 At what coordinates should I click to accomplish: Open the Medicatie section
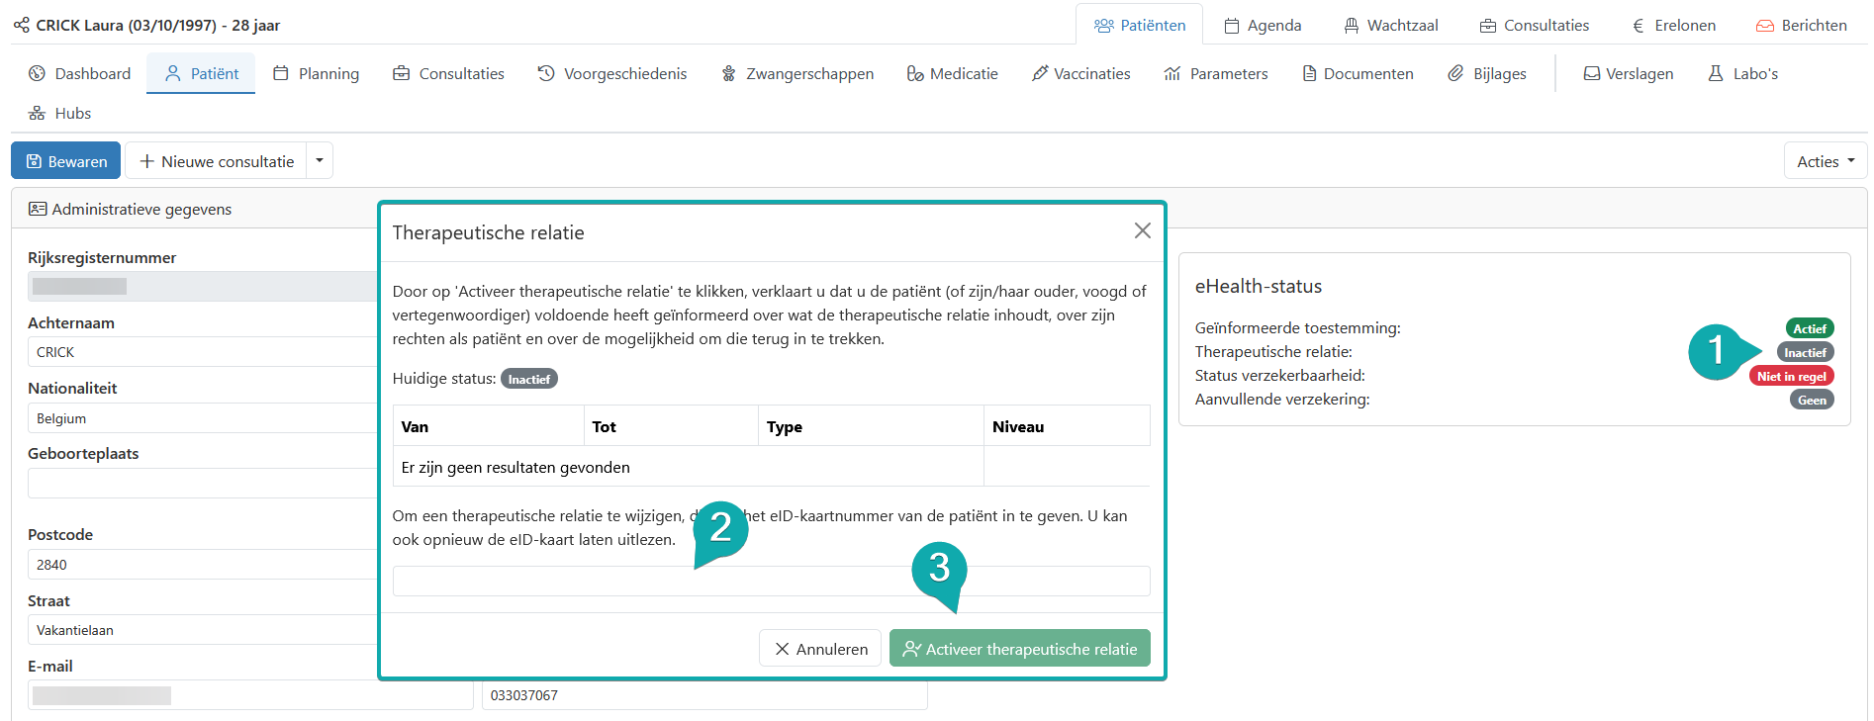[952, 73]
